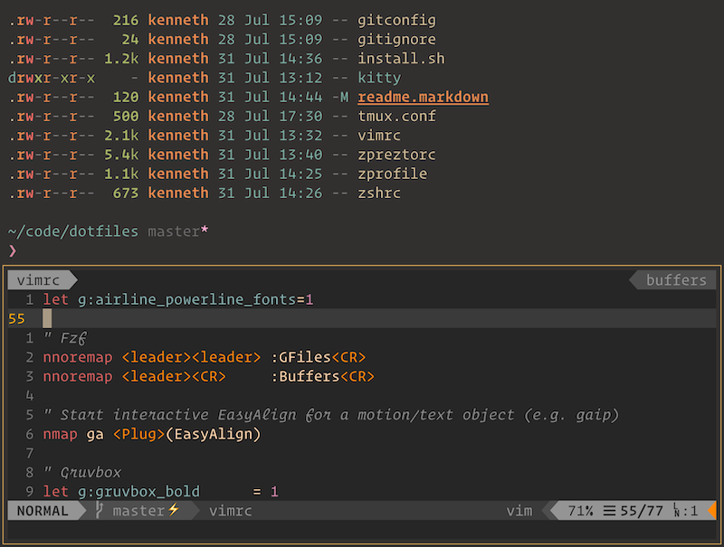Click the kitty directory name

[379, 78]
